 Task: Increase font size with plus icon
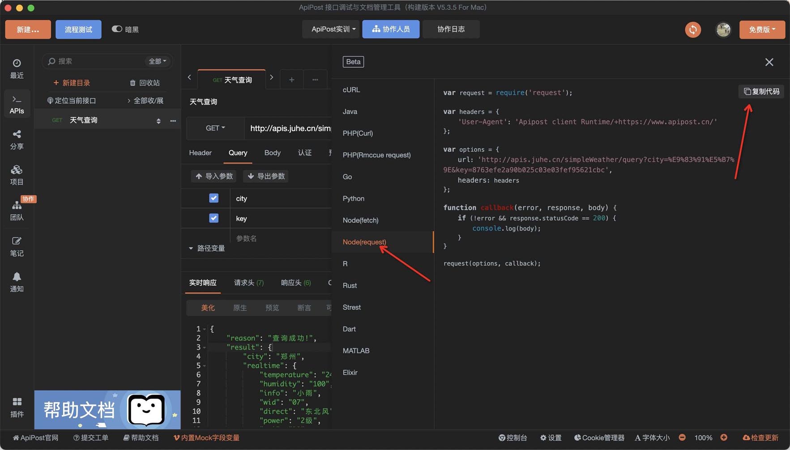click(724, 437)
